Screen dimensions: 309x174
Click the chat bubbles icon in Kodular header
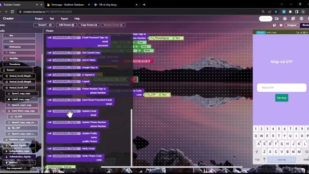pos(293,18)
